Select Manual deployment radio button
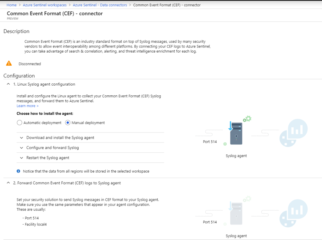 click(x=68, y=123)
